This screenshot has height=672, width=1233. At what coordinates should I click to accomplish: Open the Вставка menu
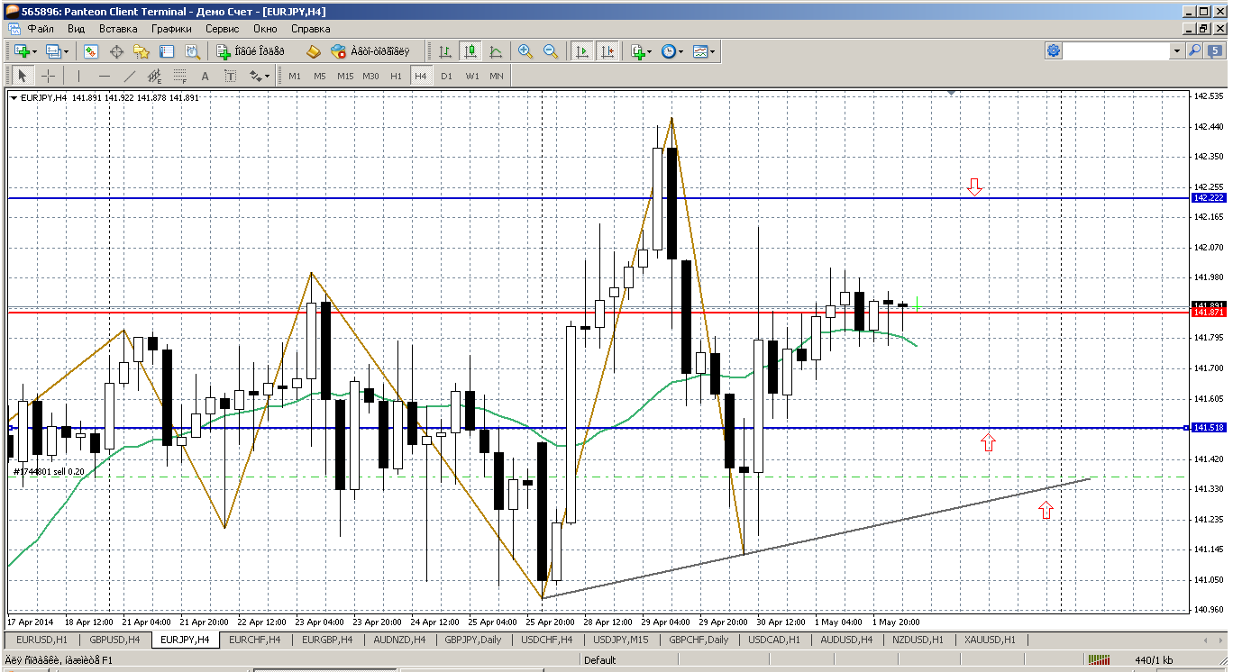(118, 29)
